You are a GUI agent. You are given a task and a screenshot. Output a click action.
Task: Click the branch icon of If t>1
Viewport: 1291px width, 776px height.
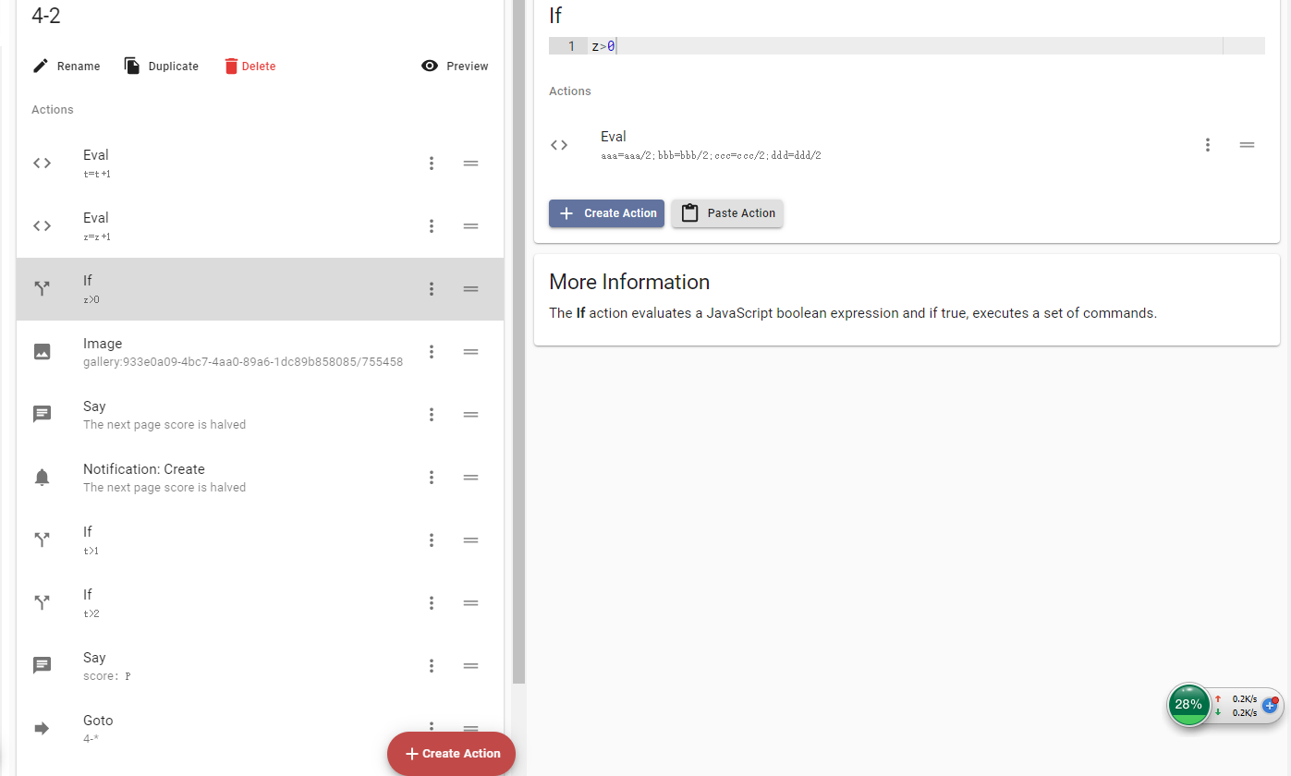coord(42,540)
